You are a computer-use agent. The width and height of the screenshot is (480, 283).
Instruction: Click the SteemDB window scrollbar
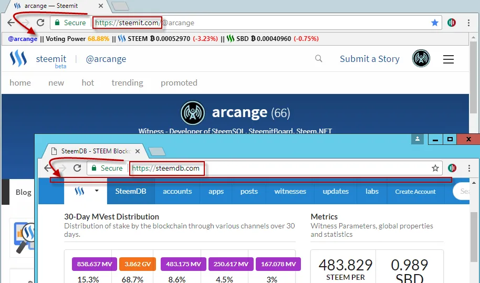pyautogui.click(x=474, y=237)
